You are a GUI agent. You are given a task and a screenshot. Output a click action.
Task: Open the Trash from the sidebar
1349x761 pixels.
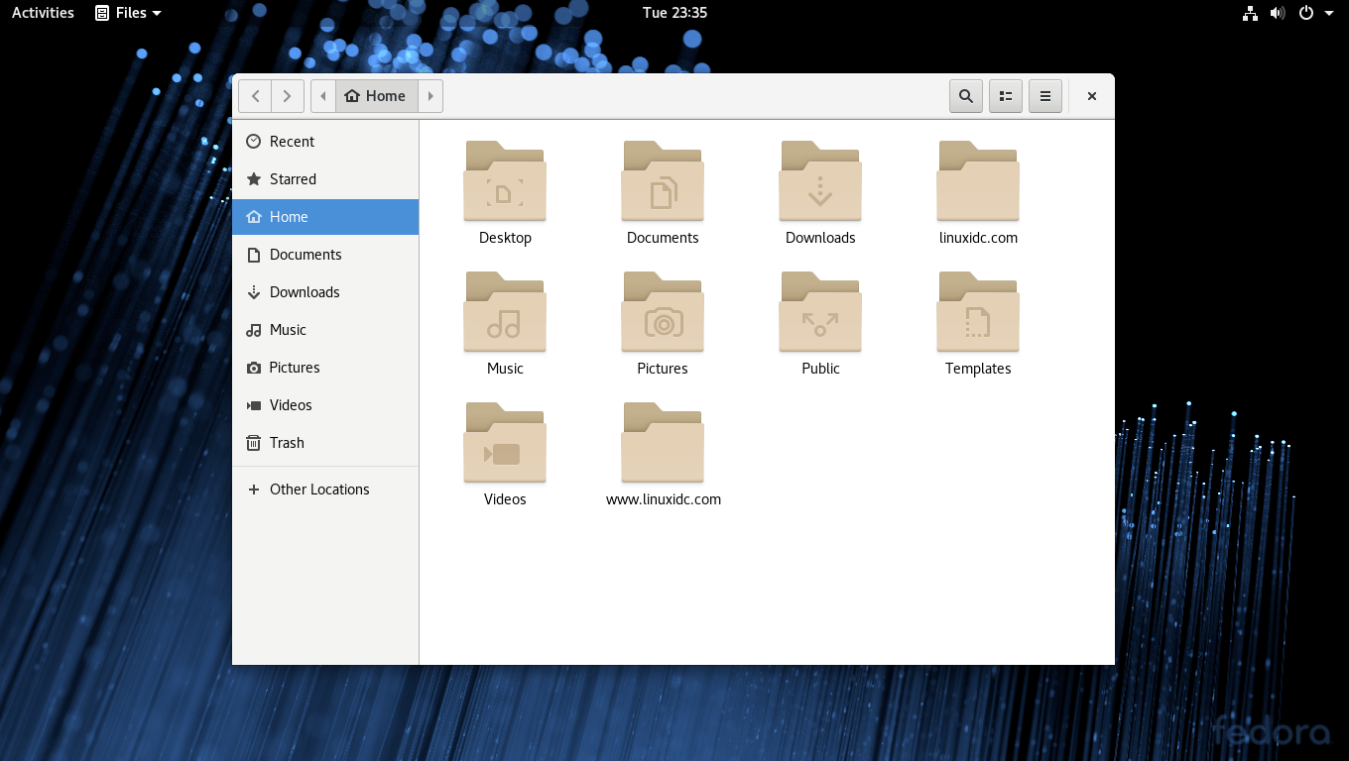pos(287,442)
